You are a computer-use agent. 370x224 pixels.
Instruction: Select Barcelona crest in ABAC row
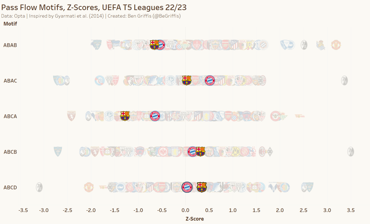click(186, 80)
